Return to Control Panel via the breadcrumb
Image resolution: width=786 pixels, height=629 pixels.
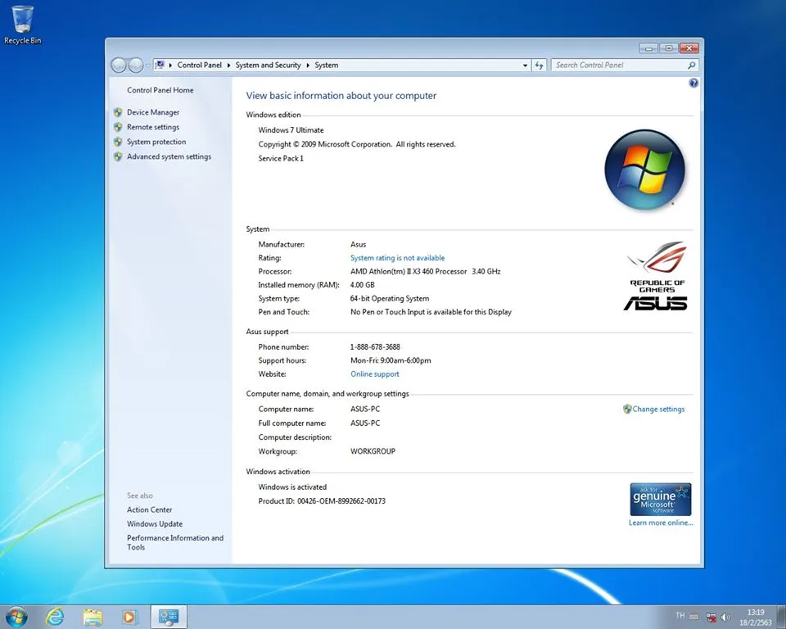[199, 65]
